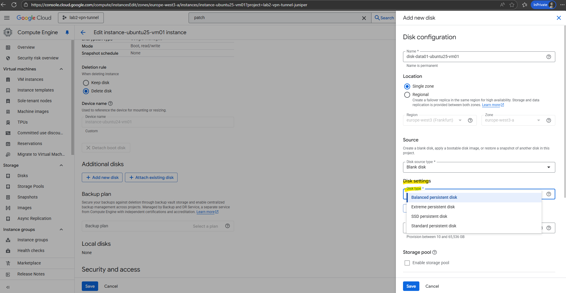Follow the Learn more link under Backup plan
Viewport: 566px width, 293px height.
207,212
